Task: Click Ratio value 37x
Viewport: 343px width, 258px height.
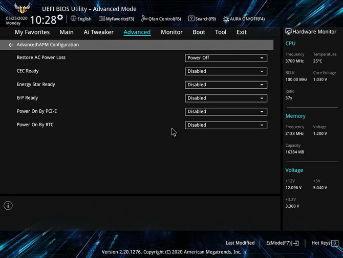Action: point(289,98)
